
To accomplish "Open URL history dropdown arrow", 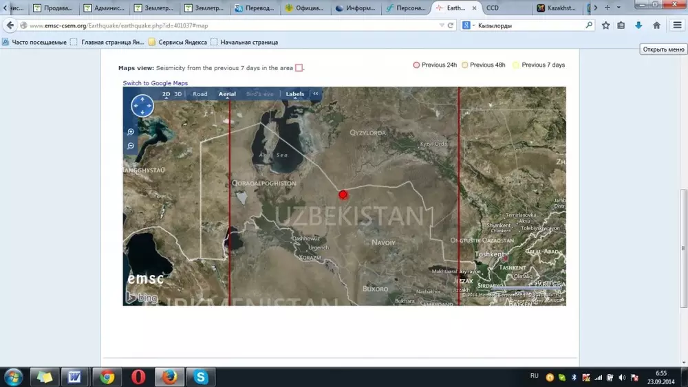I will point(441,25).
